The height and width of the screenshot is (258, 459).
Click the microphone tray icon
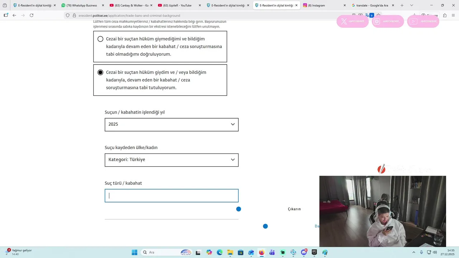click(421, 252)
